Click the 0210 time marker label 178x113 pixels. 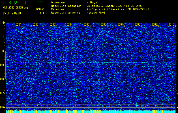pos(171,25)
